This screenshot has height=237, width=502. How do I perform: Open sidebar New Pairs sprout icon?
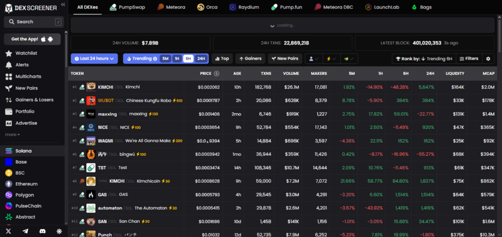9,88
